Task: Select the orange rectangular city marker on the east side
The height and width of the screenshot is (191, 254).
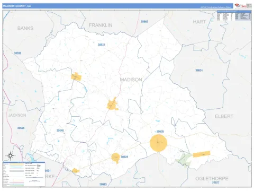Action: (202, 154)
